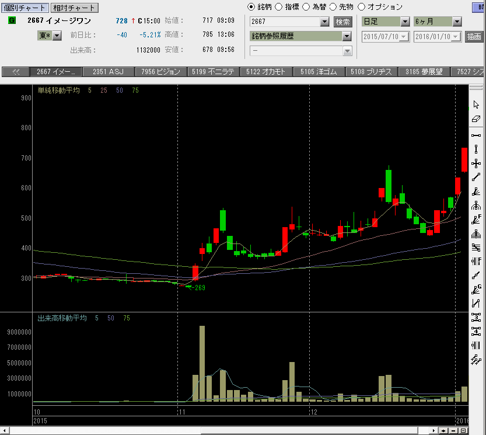Select the 為替 radio button
486x435 pixels.
[x=306, y=7]
